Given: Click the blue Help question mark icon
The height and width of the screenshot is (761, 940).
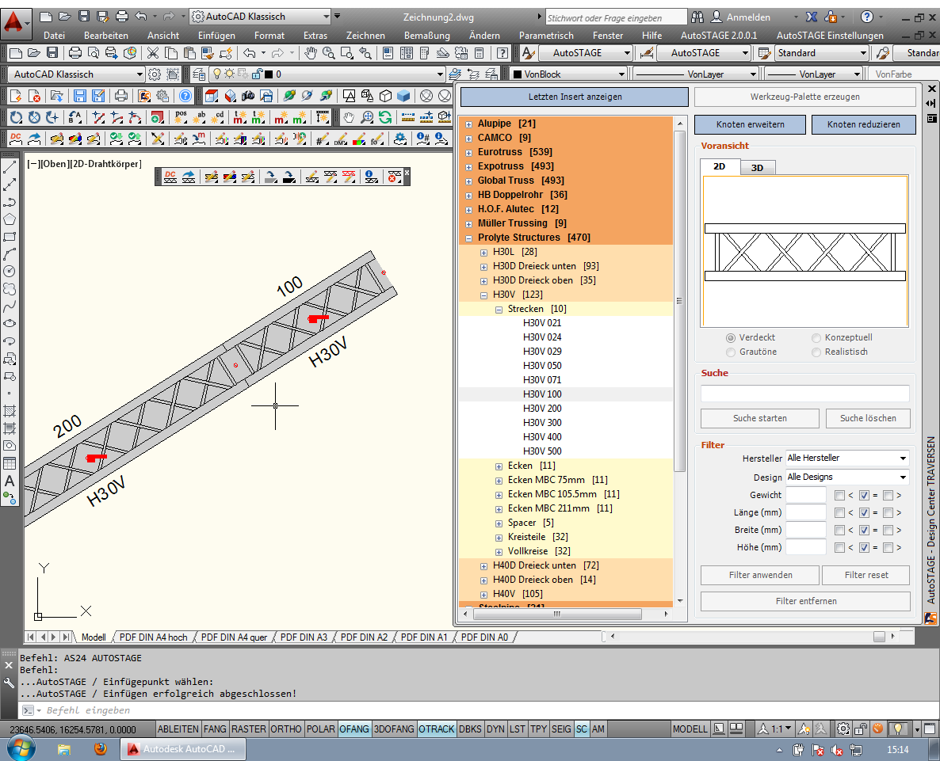Looking at the screenshot, I should pos(185,96).
